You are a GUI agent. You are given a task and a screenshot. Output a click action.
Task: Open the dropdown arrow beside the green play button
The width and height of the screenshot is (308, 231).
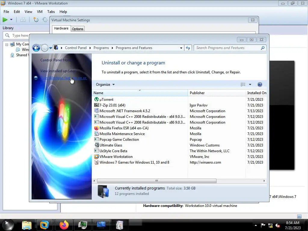click(11, 20)
